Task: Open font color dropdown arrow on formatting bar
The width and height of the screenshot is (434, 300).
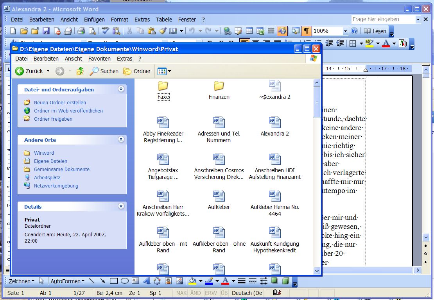Action: (394, 43)
